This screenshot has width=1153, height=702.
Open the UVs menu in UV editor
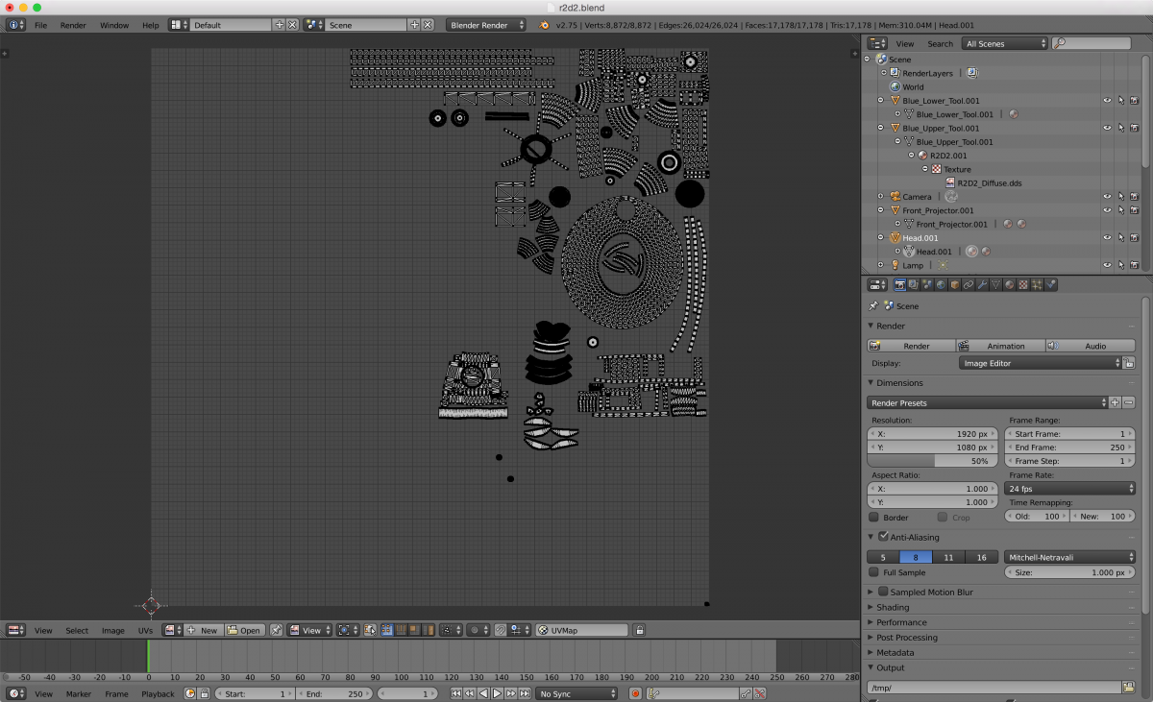(x=145, y=631)
